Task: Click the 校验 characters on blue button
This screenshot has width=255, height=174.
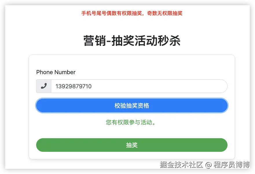Action: [x=120, y=106]
